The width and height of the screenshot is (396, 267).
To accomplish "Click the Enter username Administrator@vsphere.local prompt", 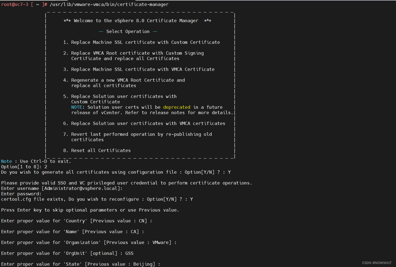I will pyautogui.click(x=62, y=188).
